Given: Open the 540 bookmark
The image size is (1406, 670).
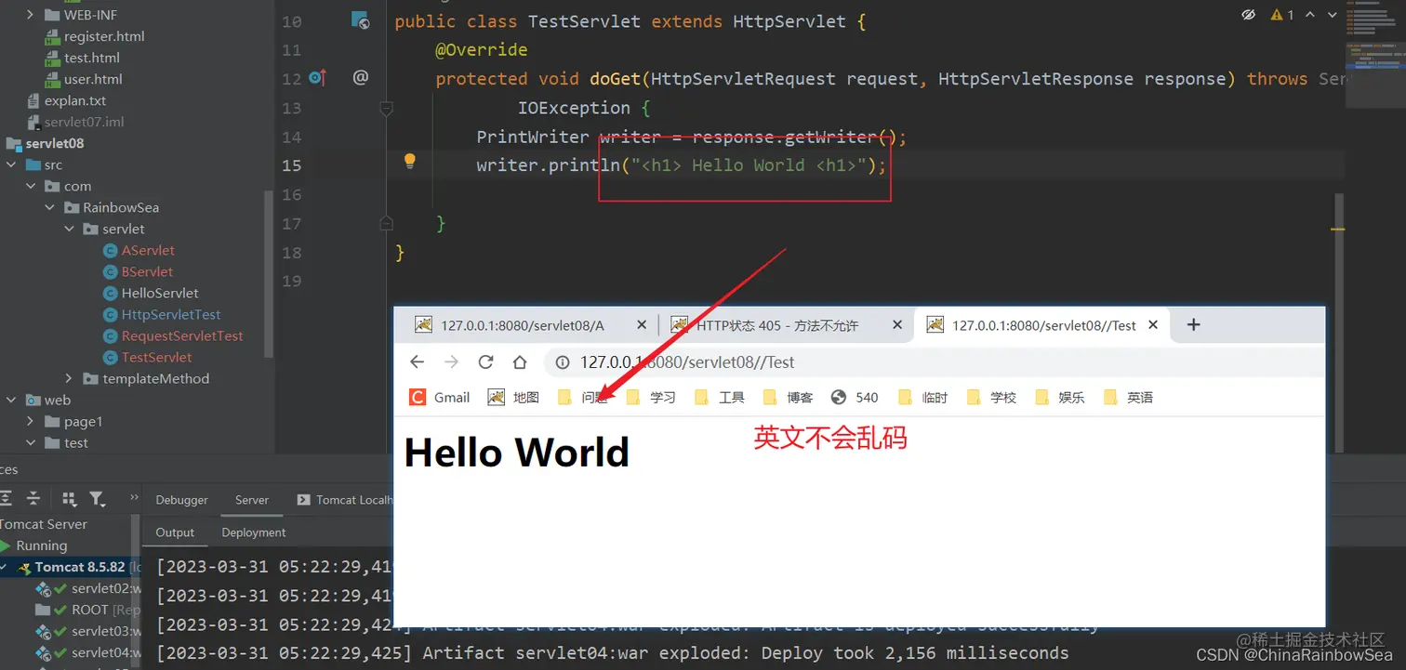Looking at the screenshot, I should coord(855,398).
